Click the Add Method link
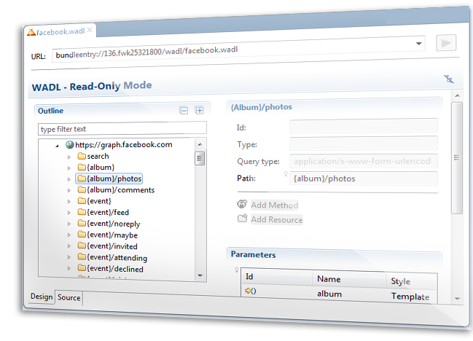Screen dimensions: 473x341 point(274,205)
